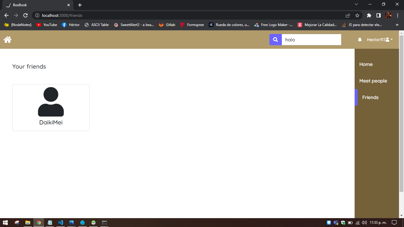Open Visual Studio Code from the taskbar

click(61, 223)
